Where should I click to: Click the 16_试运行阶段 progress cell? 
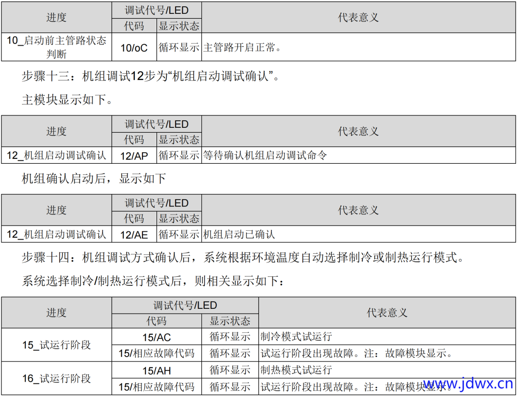[56, 378]
